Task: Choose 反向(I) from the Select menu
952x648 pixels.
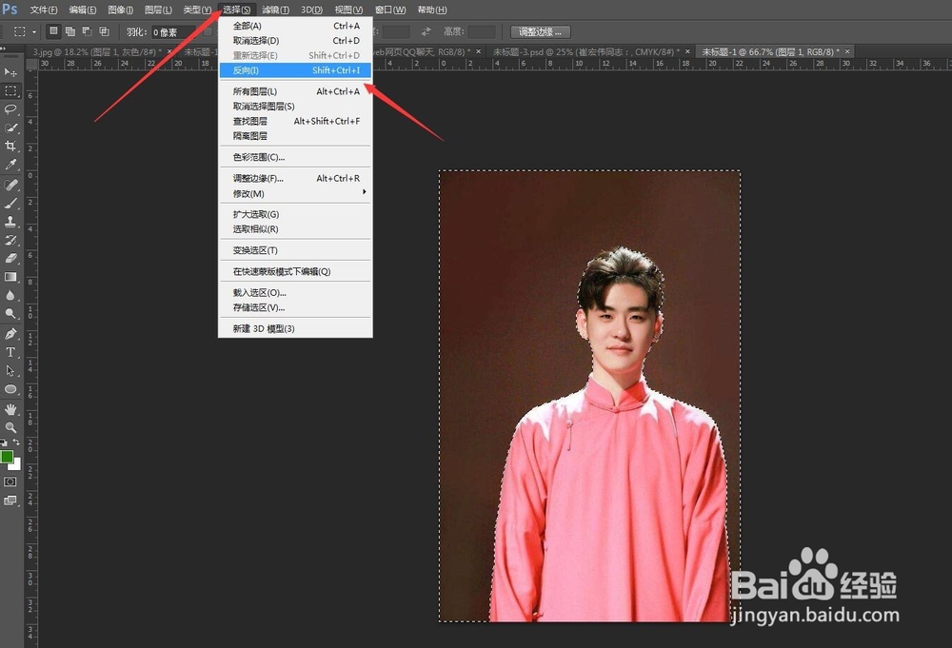Action: click(296, 70)
